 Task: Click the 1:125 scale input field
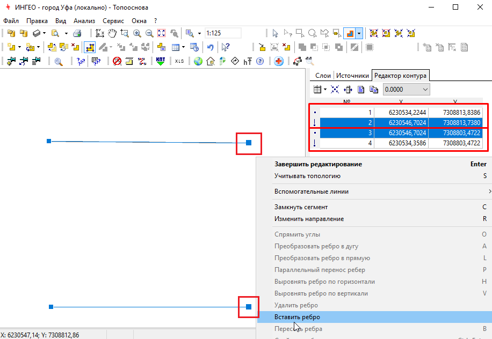(223, 33)
